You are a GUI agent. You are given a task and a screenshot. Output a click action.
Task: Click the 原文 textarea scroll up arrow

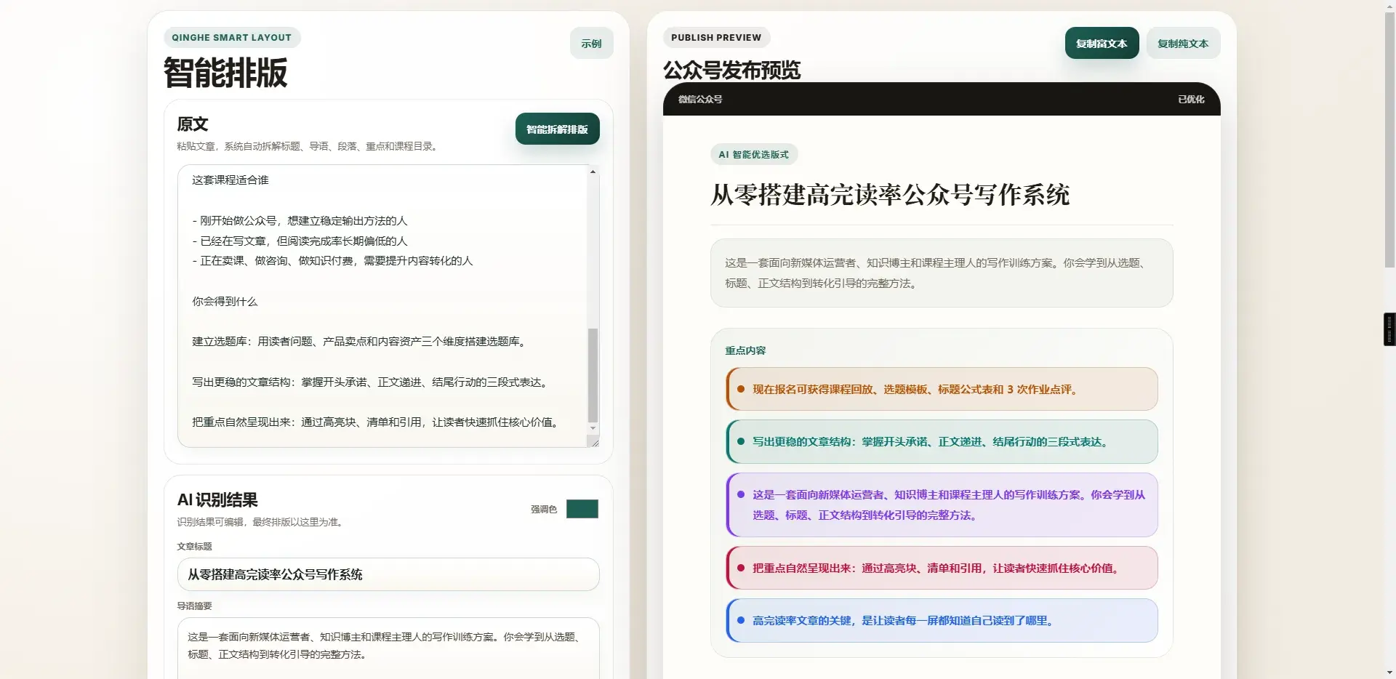coord(593,172)
